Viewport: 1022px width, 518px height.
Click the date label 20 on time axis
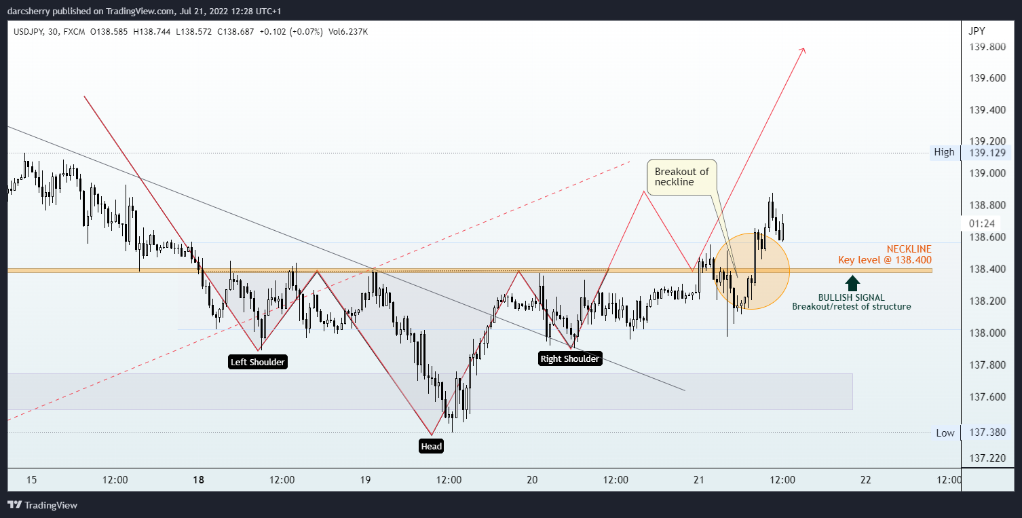(x=532, y=480)
